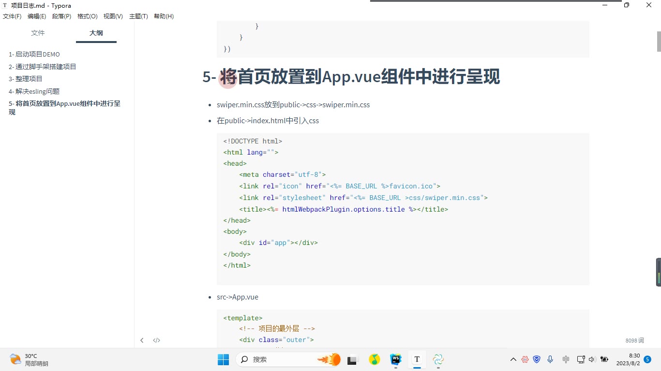Switch to WebStorm from the taskbar

396,359
